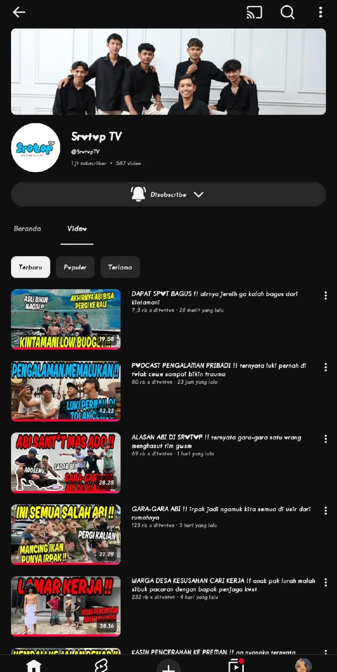The image size is (337, 672).
Task: Tap the notification bell icon
Action: 138,194
